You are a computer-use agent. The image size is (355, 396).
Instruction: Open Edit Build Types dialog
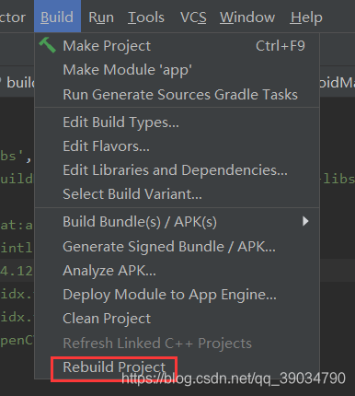pyautogui.click(x=177, y=122)
